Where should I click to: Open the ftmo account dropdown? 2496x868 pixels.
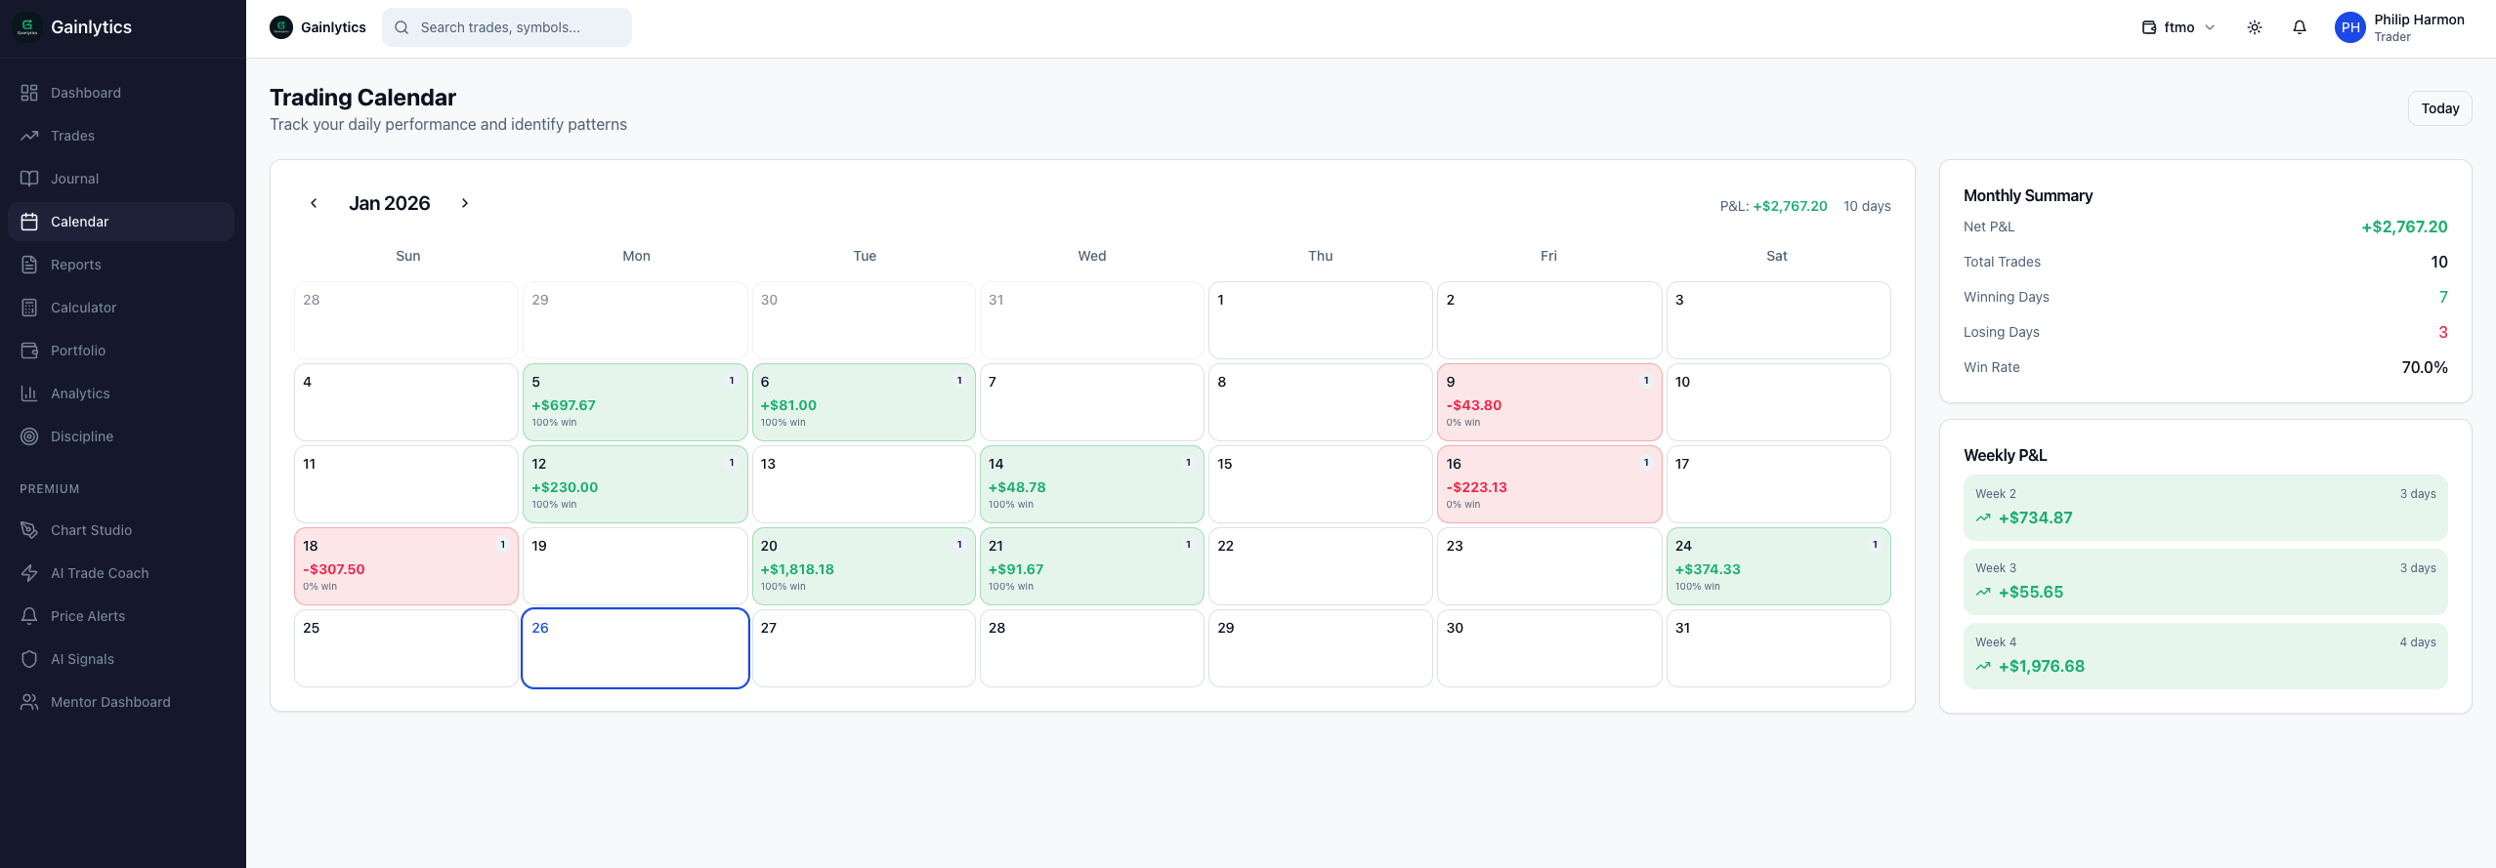2178,27
